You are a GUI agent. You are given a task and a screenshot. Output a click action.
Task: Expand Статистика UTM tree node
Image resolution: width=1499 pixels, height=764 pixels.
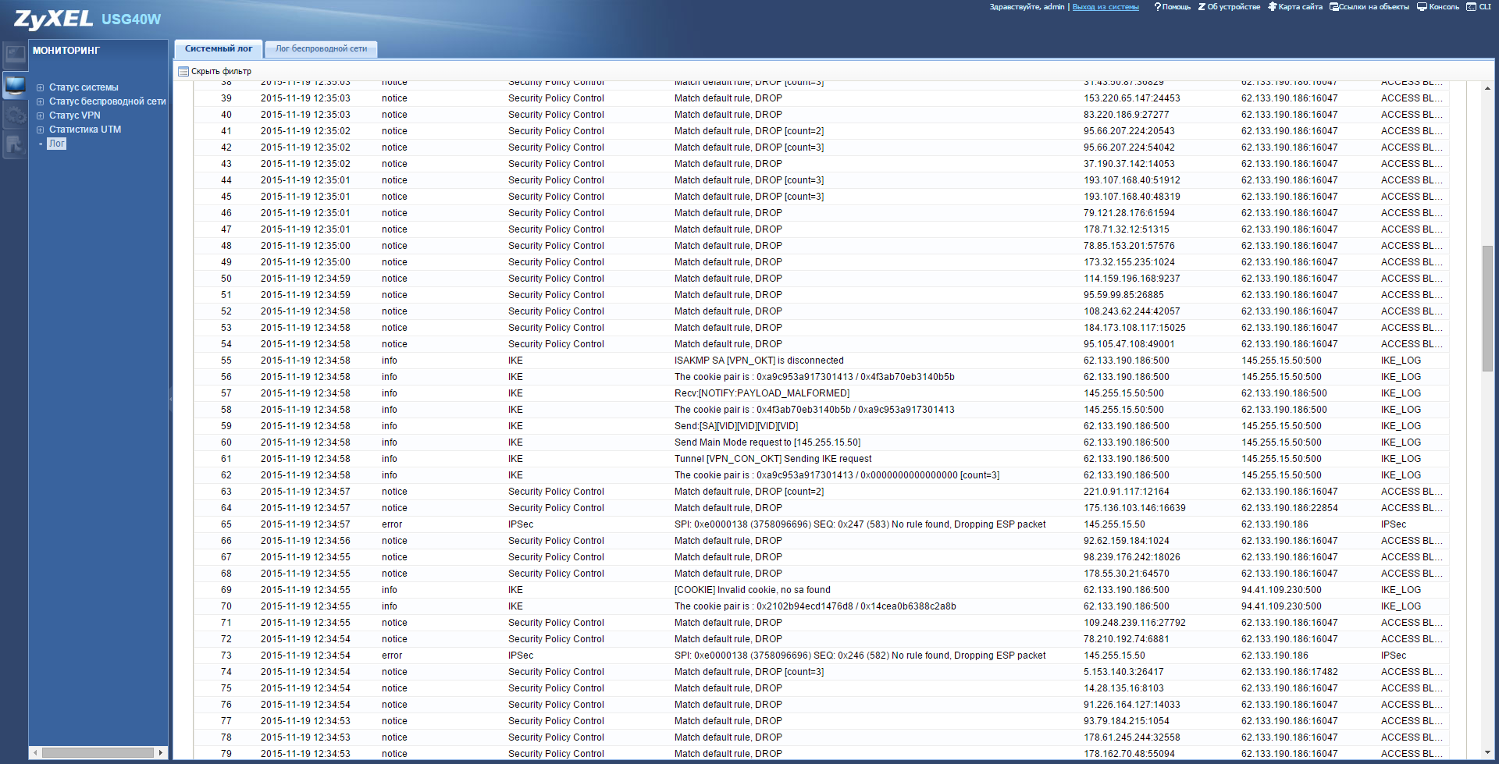tap(41, 130)
